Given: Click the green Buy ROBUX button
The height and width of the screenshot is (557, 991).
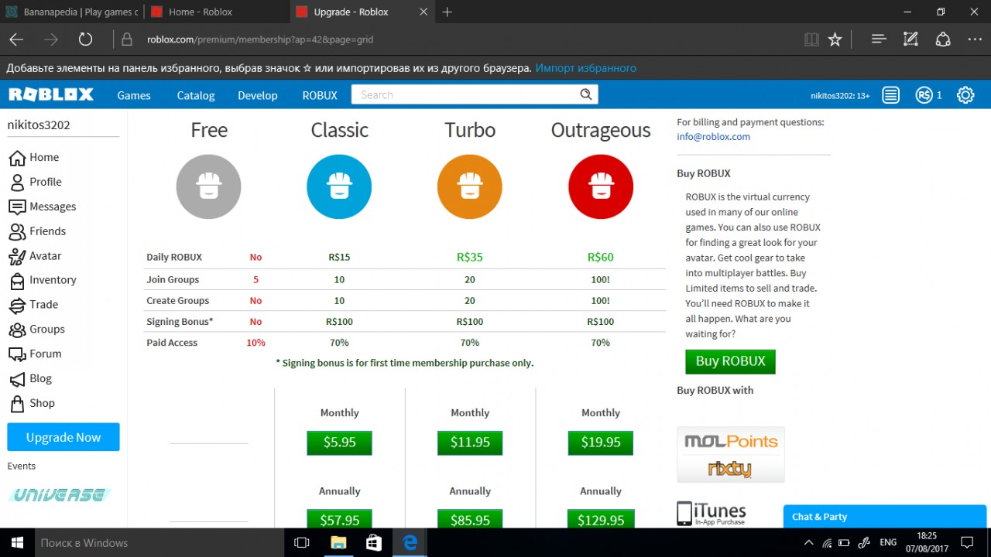Looking at the screenshot, I should coord(730,361).
